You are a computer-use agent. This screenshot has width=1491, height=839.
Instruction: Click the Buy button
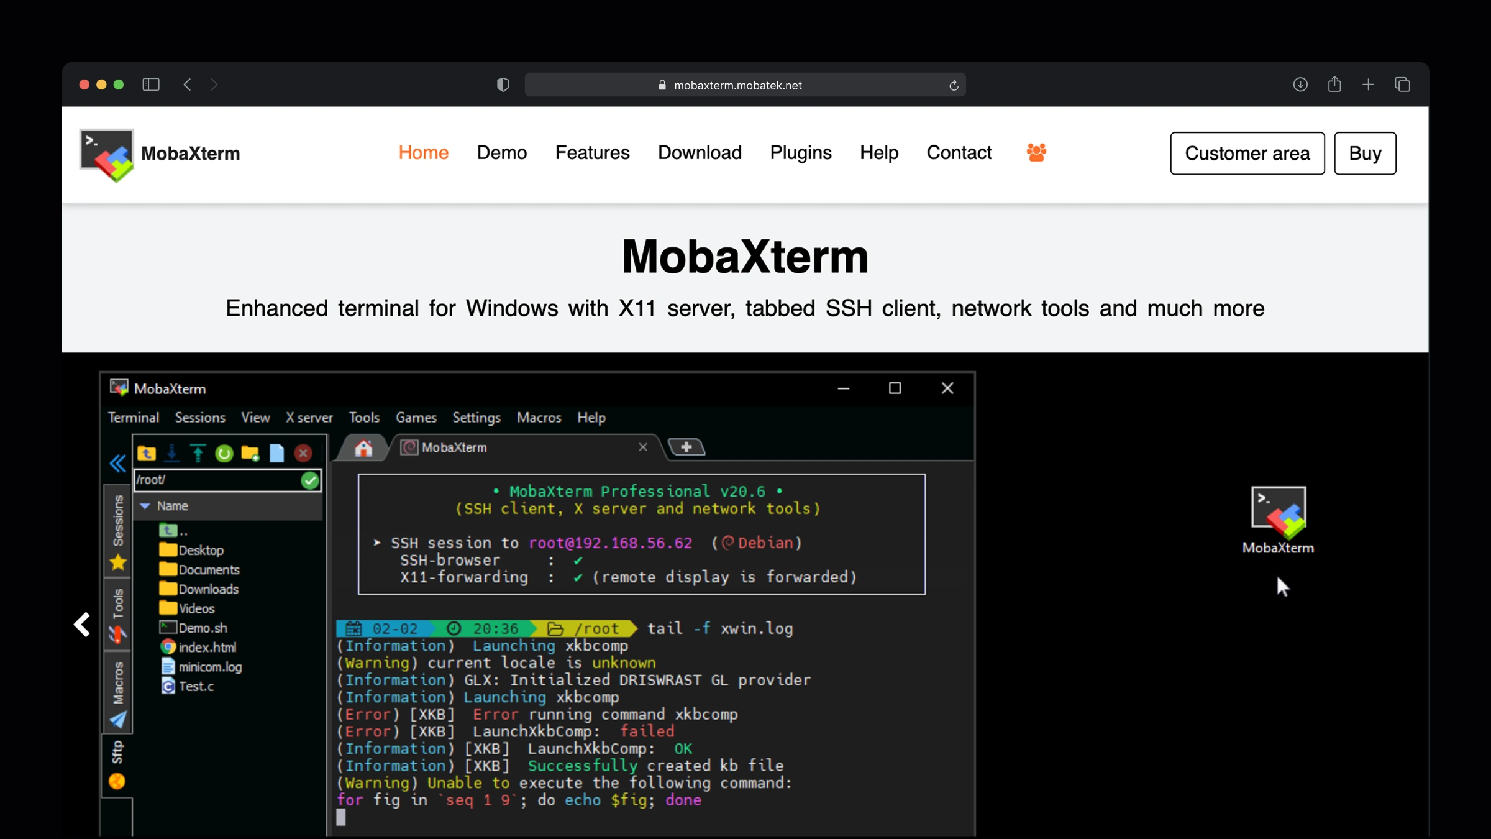(x=1366, y=154)
